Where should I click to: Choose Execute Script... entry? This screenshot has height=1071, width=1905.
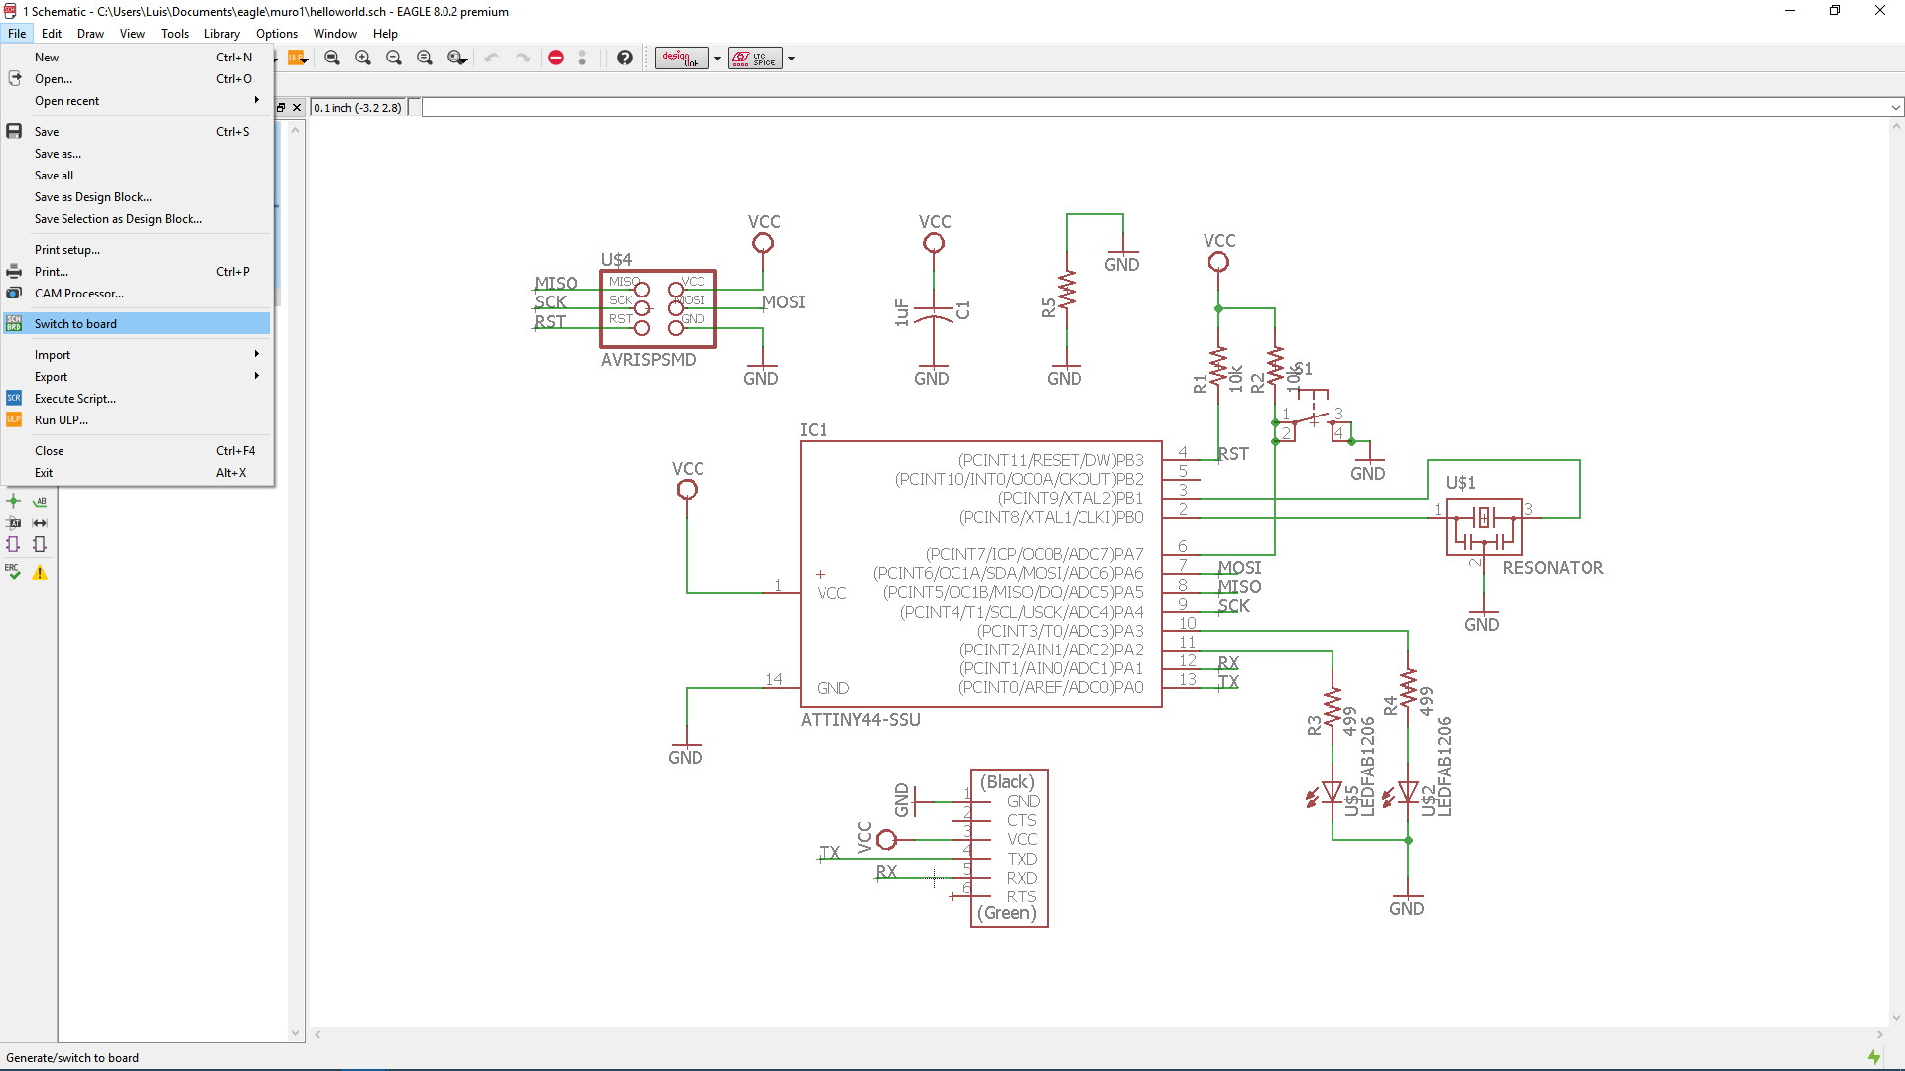137,398
